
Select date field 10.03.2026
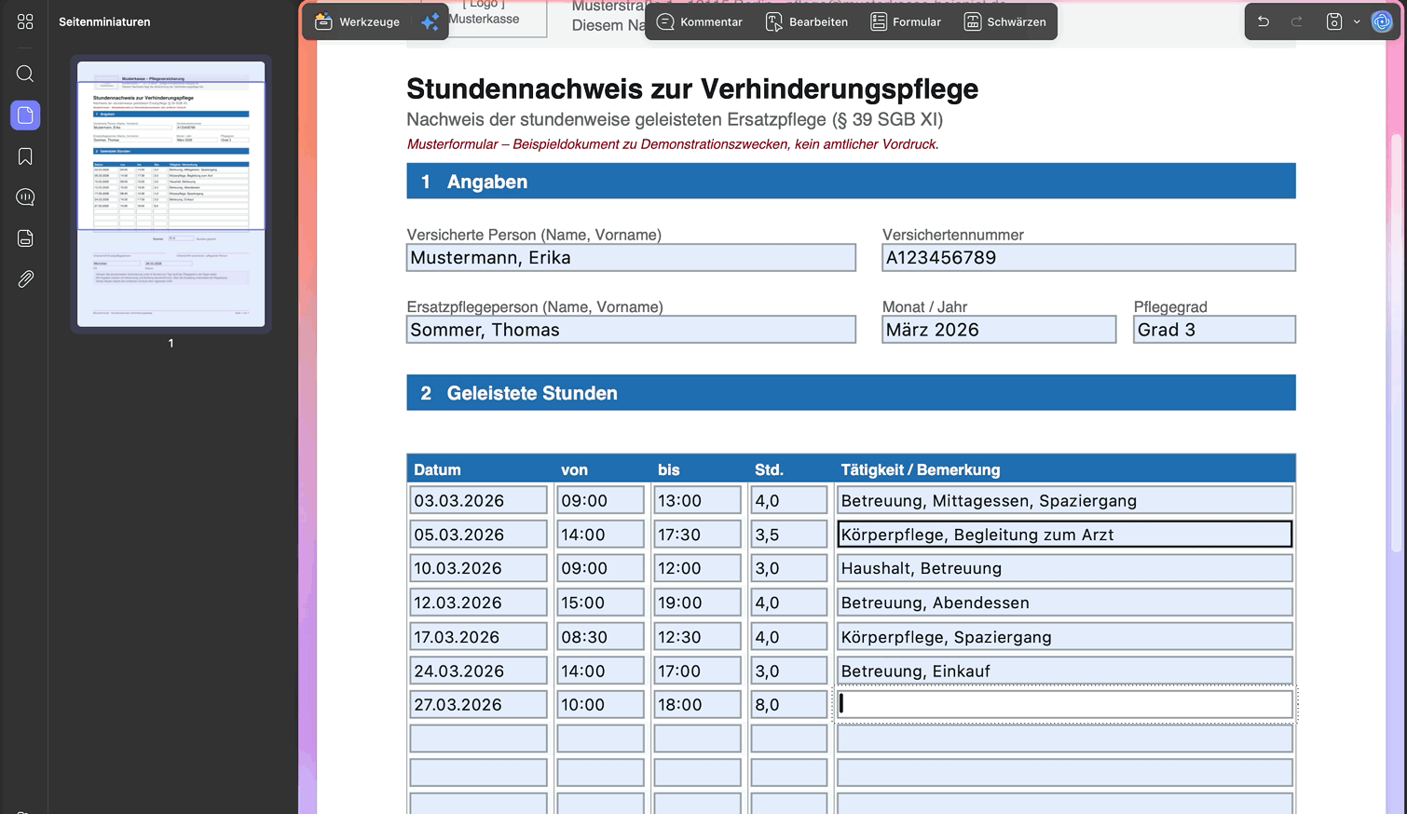tap(478, 568)
